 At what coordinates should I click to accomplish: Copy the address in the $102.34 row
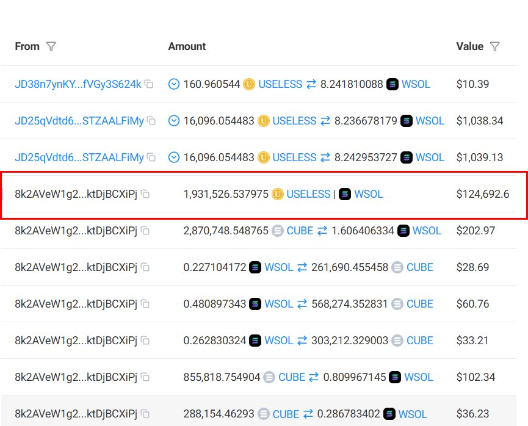(145, 377)
